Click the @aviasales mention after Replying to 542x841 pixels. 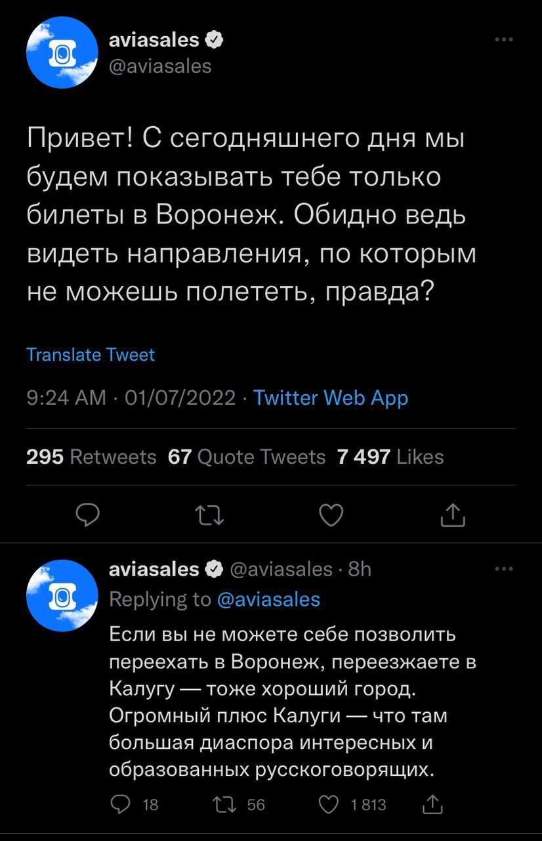click(x=268, y=599)
